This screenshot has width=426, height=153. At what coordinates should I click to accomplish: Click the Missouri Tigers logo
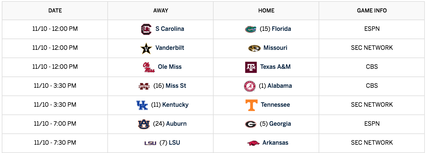pos(254,48)
